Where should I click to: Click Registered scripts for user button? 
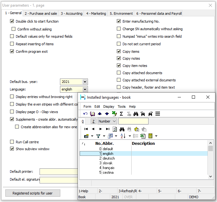pyautogui.click(x=33, y=193)
